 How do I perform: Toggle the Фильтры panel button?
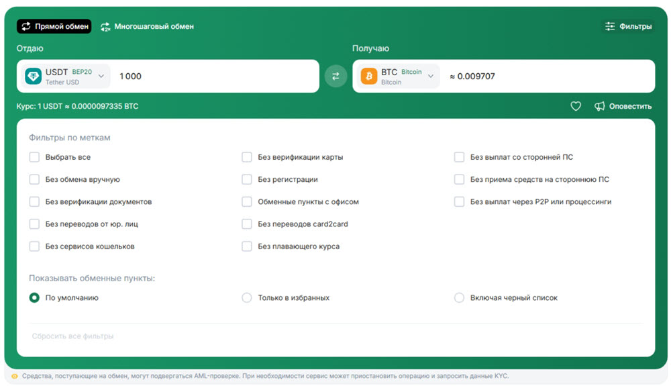point(628,27)
